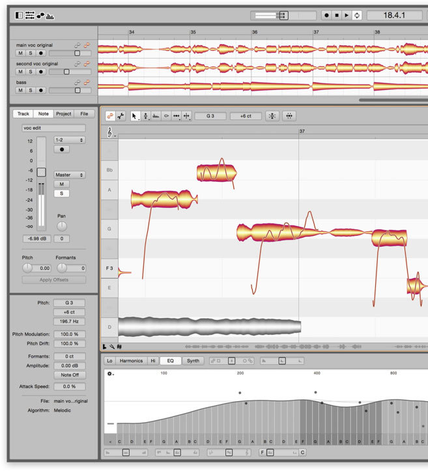Click the Note Off button

pyautogui.click(x=70, y=375)
